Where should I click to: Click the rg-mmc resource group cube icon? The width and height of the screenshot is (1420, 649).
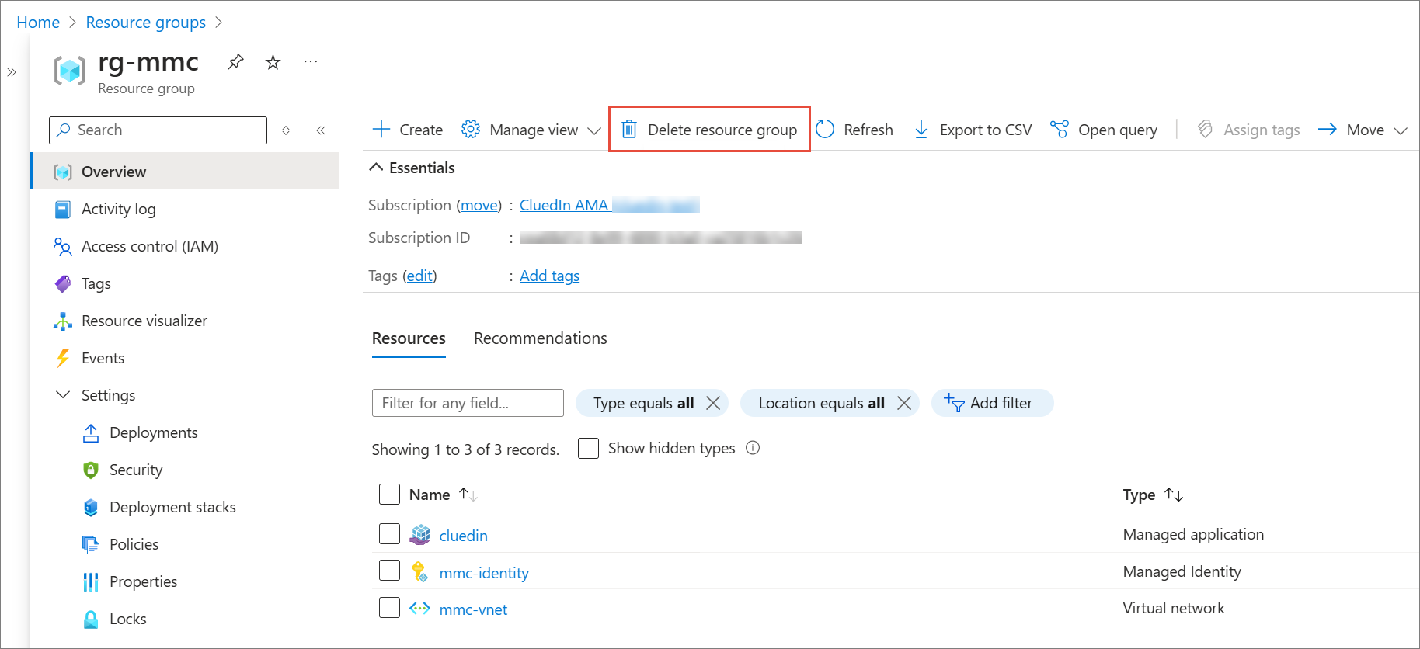[70, 71]
